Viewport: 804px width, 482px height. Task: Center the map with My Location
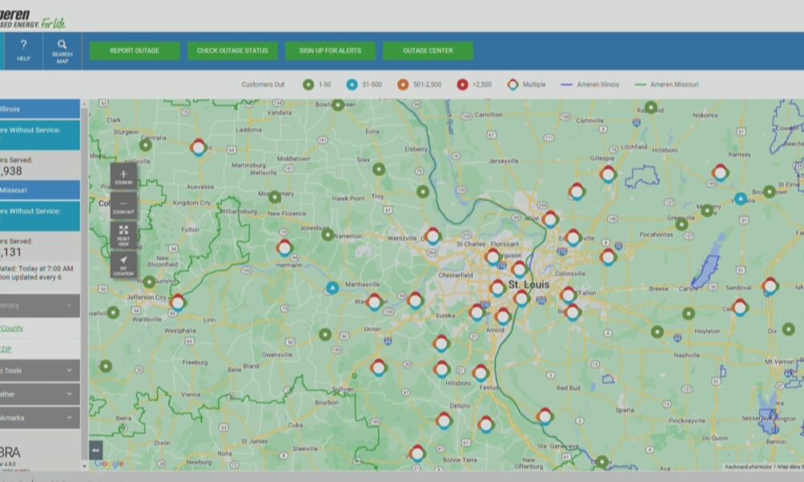click(x=123, y=264)
